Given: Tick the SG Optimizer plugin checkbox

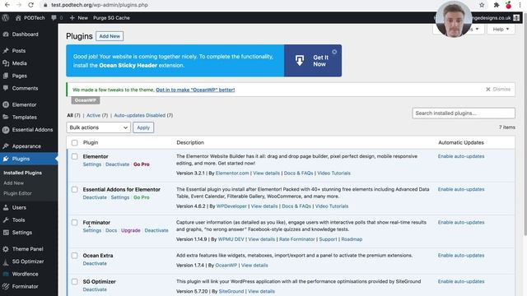Looking at the screenshot, I should click(x=75, y=281).
